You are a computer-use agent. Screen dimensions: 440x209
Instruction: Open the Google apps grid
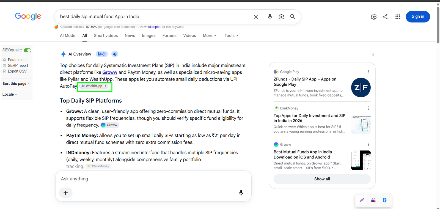click(x=398, y=17)
